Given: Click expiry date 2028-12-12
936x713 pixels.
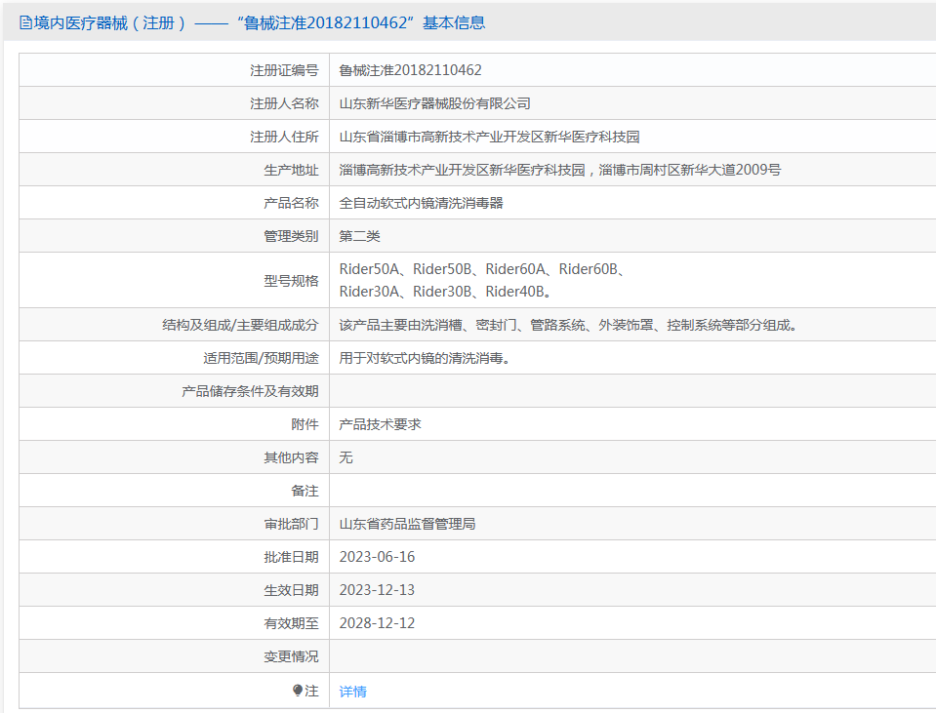Looking at the screenshot, I should tap(377, 623).
